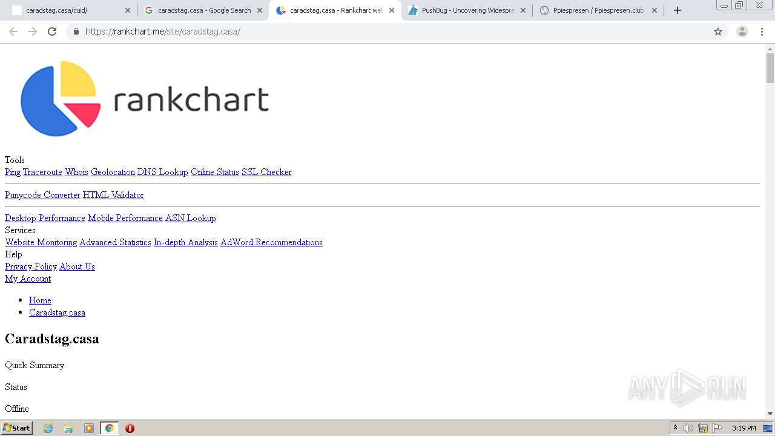Open media player taskbar icon
Image resolution: width=775 pixels, height=436 pixels.
(89, 428)
